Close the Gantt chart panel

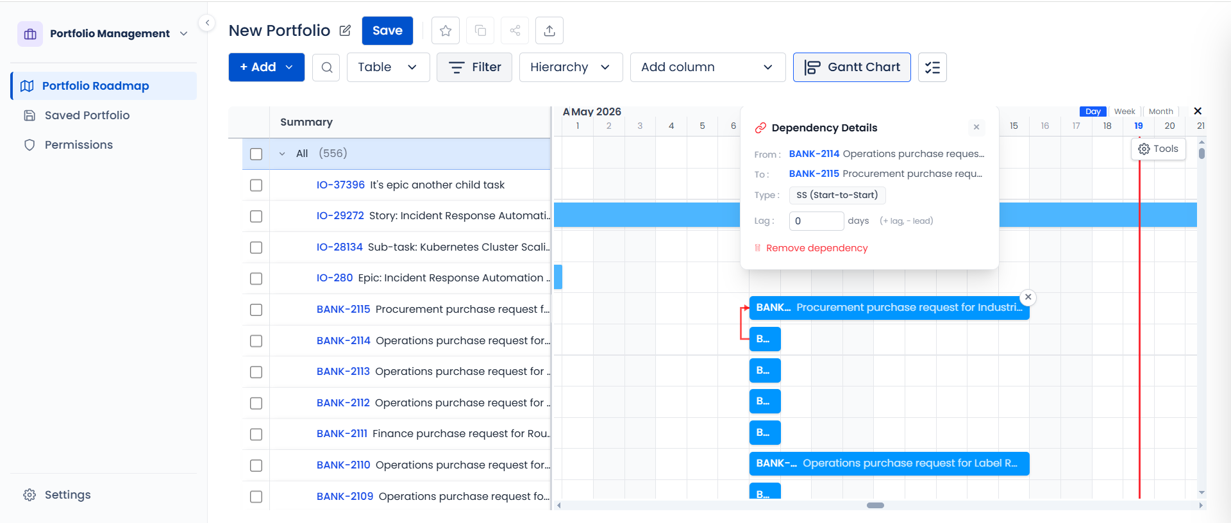coord(1198,111)
